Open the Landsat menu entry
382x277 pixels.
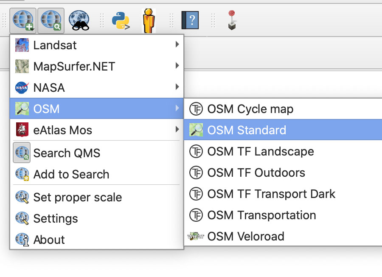click(97, 45)
